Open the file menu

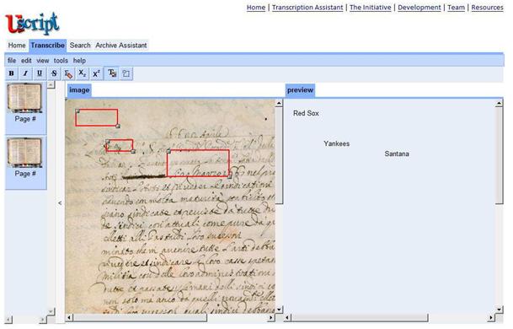[x=12, y=61]
